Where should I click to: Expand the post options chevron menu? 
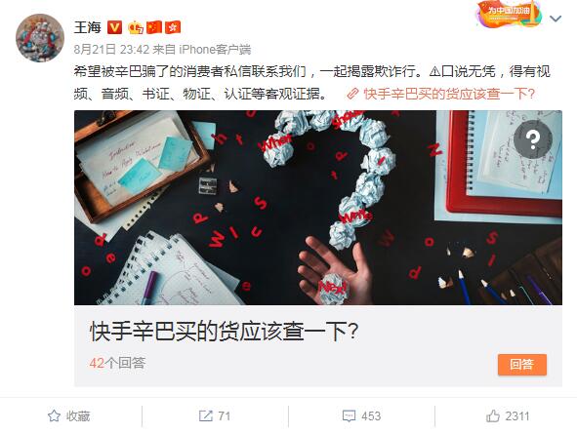[556, 19]
